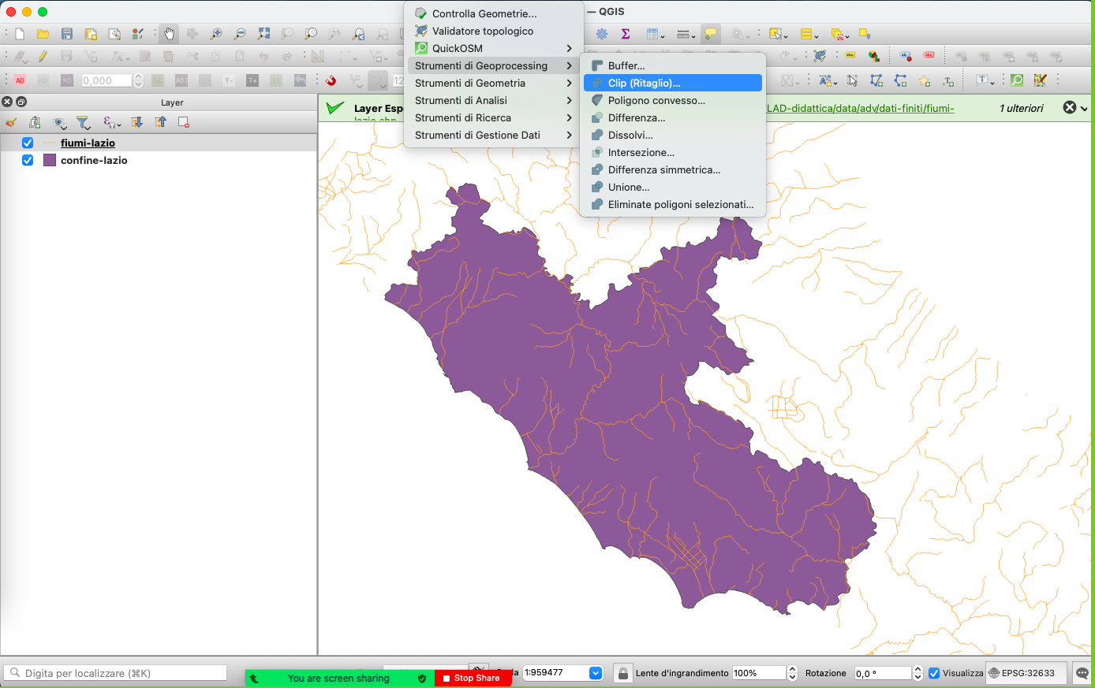Select Dissolvi from the submenu
The image size is (1095, 688).
pos(630,135)
